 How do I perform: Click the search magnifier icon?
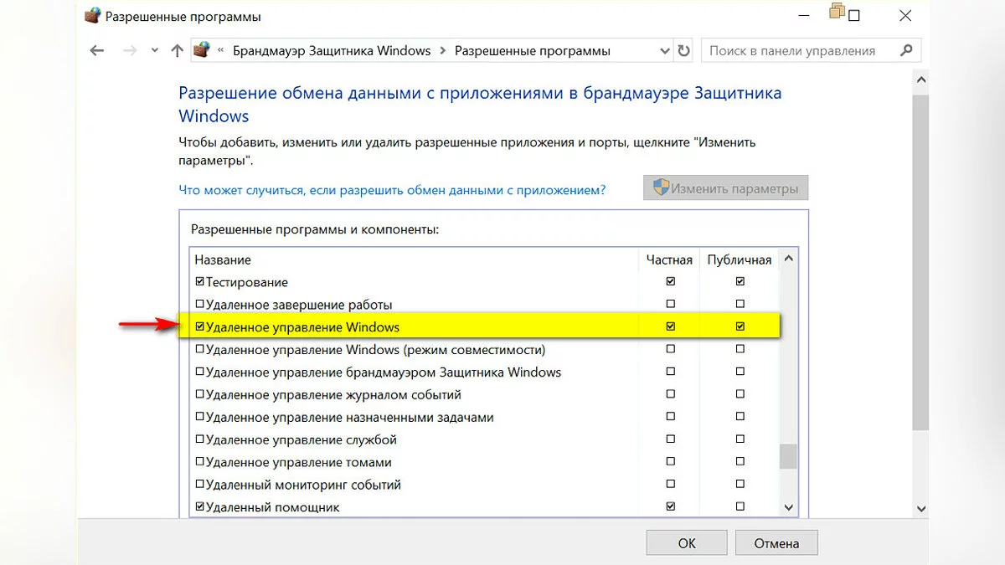[905, 50]
